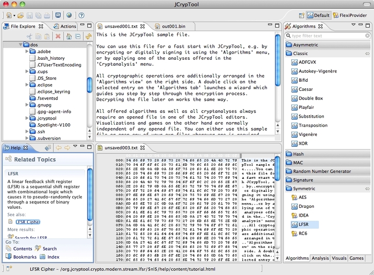Expand the .jcryptool folder
Image resolution: width=374 pixels, height=275 pixels.
point(27,118)
